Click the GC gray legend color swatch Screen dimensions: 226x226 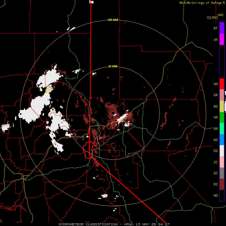click(x=222, y=173)
